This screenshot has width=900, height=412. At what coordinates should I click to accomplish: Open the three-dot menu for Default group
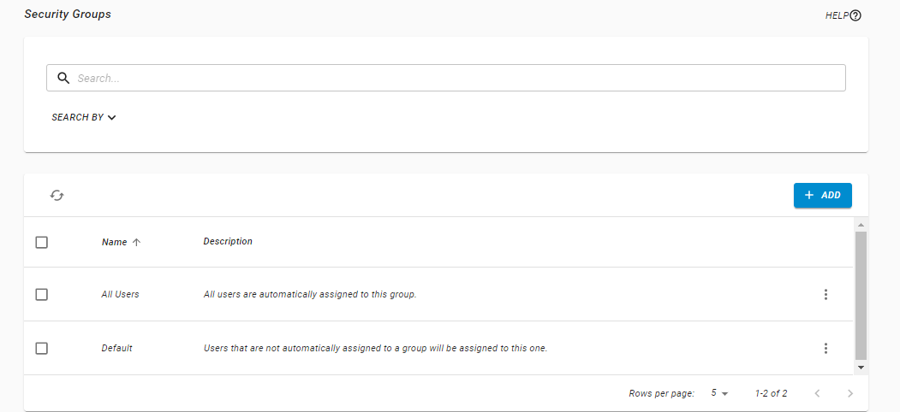click(x=825, y=349)
